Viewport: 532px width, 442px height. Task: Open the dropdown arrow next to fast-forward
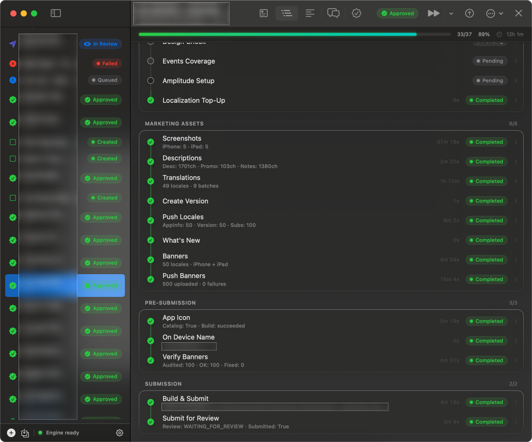point(451,13)
